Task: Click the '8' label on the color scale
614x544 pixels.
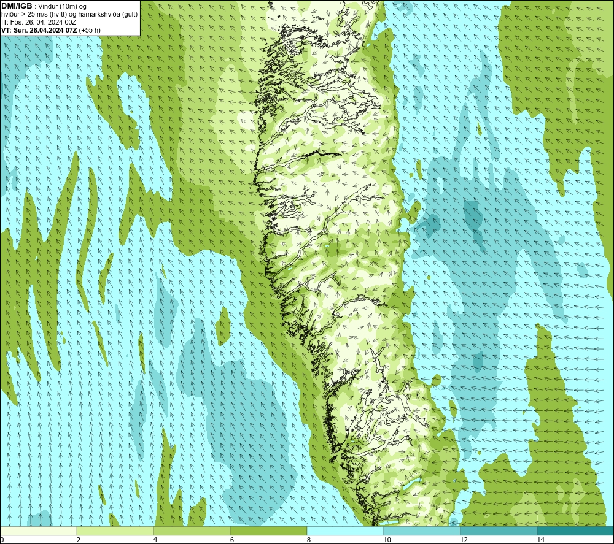Action: (309, 540)
